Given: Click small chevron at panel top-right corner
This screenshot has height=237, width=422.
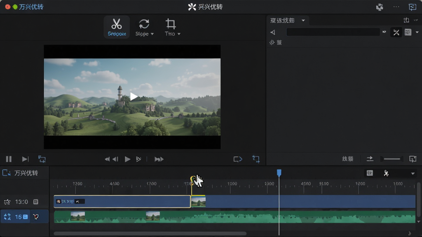Looking at the screenshot, I should tap(416, 20).
